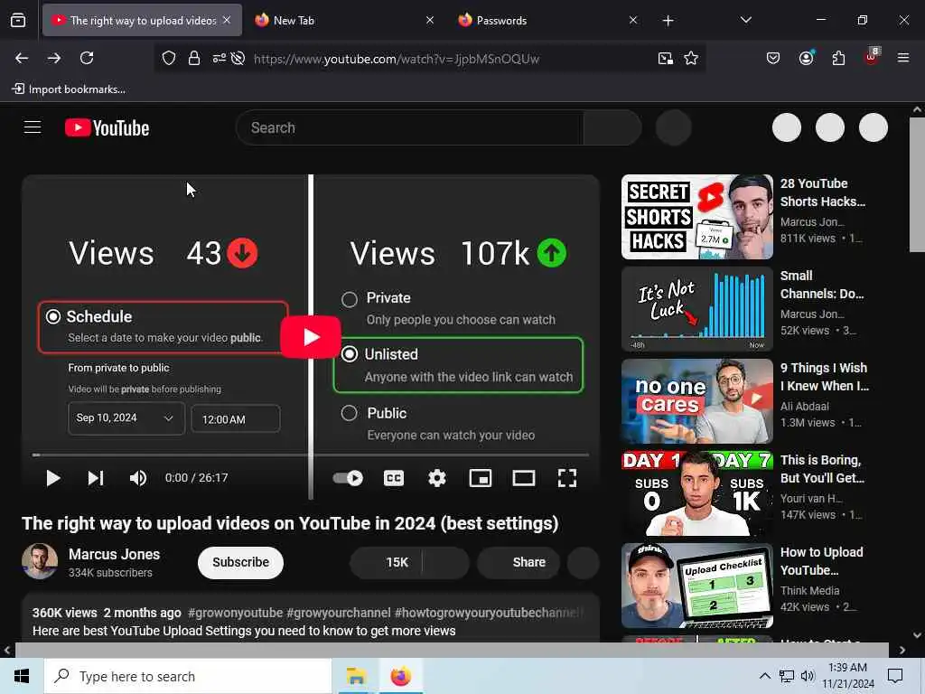Expand the list all tabs dropdown

pos(745,20)
